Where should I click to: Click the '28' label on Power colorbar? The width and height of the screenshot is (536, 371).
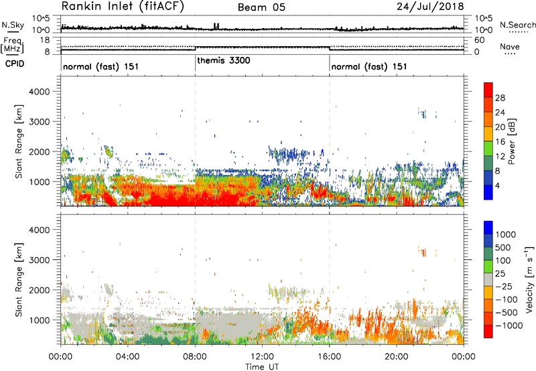[x=500, y=98]
